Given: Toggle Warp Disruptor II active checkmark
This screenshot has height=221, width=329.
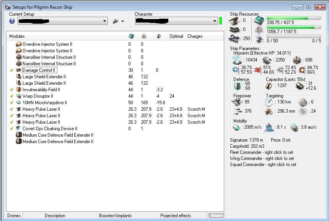Looking at the screenshot, I should coord(12,96).
